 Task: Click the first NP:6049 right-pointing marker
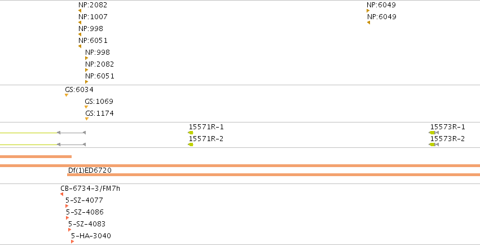point(368,11)
